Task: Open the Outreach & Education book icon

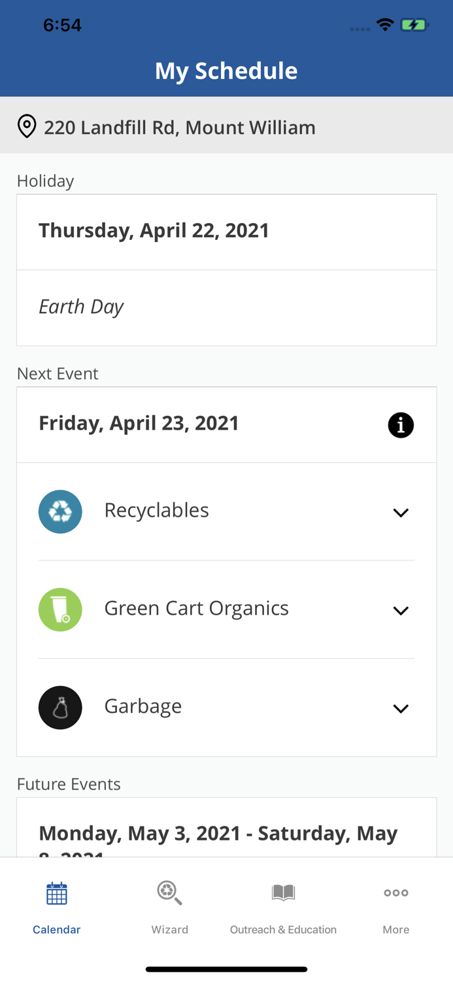Action: [x=283, y=893]
